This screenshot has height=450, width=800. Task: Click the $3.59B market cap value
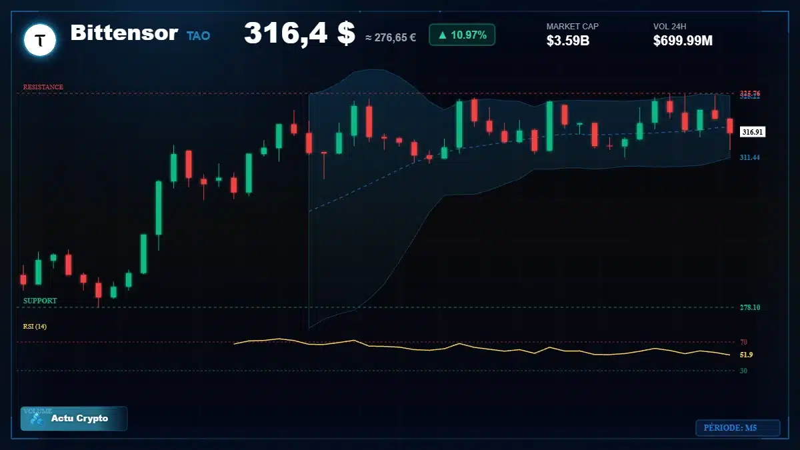pyautogui.click(x=568, y=41)
